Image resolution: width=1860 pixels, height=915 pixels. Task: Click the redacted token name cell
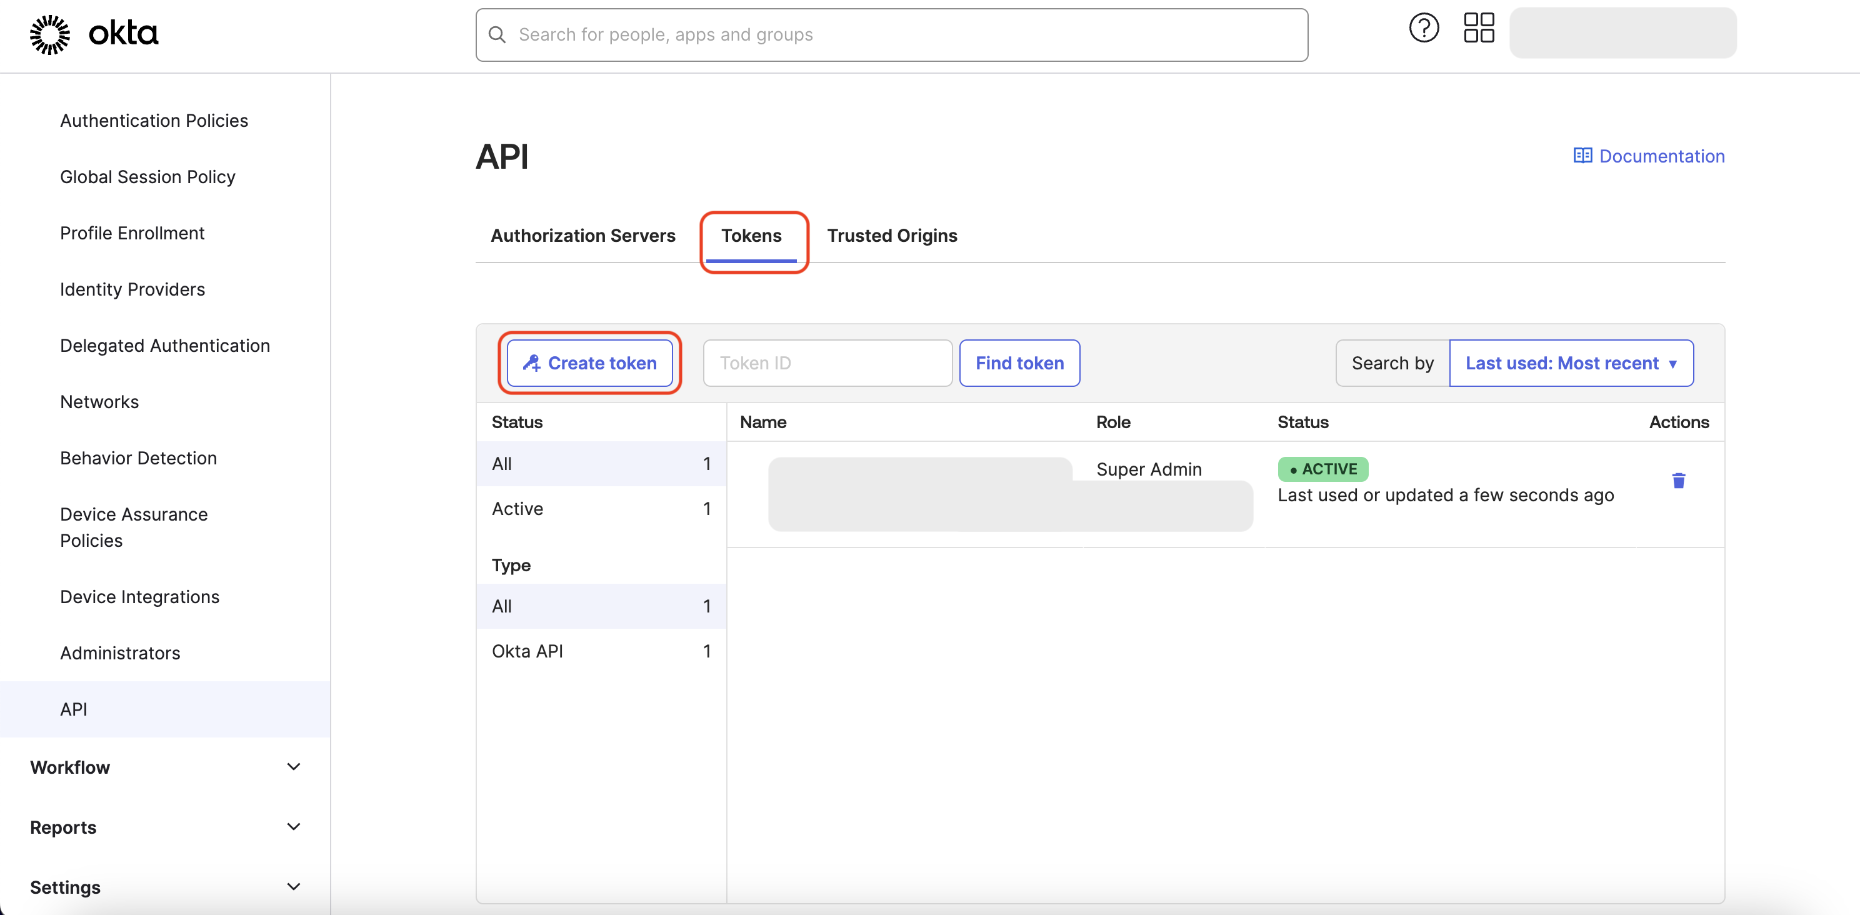pos(1010,495)
